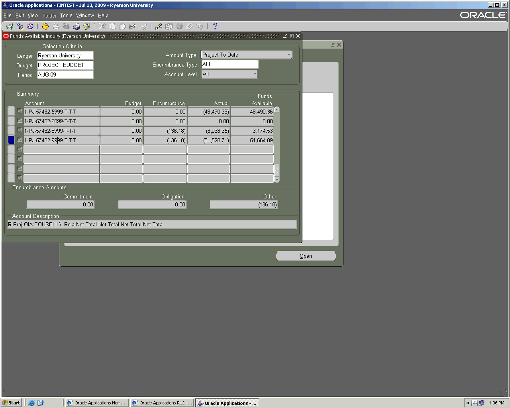The image size is (510, 408).
Task: Click the Find flashlight icon
Action: click(20, 26)
